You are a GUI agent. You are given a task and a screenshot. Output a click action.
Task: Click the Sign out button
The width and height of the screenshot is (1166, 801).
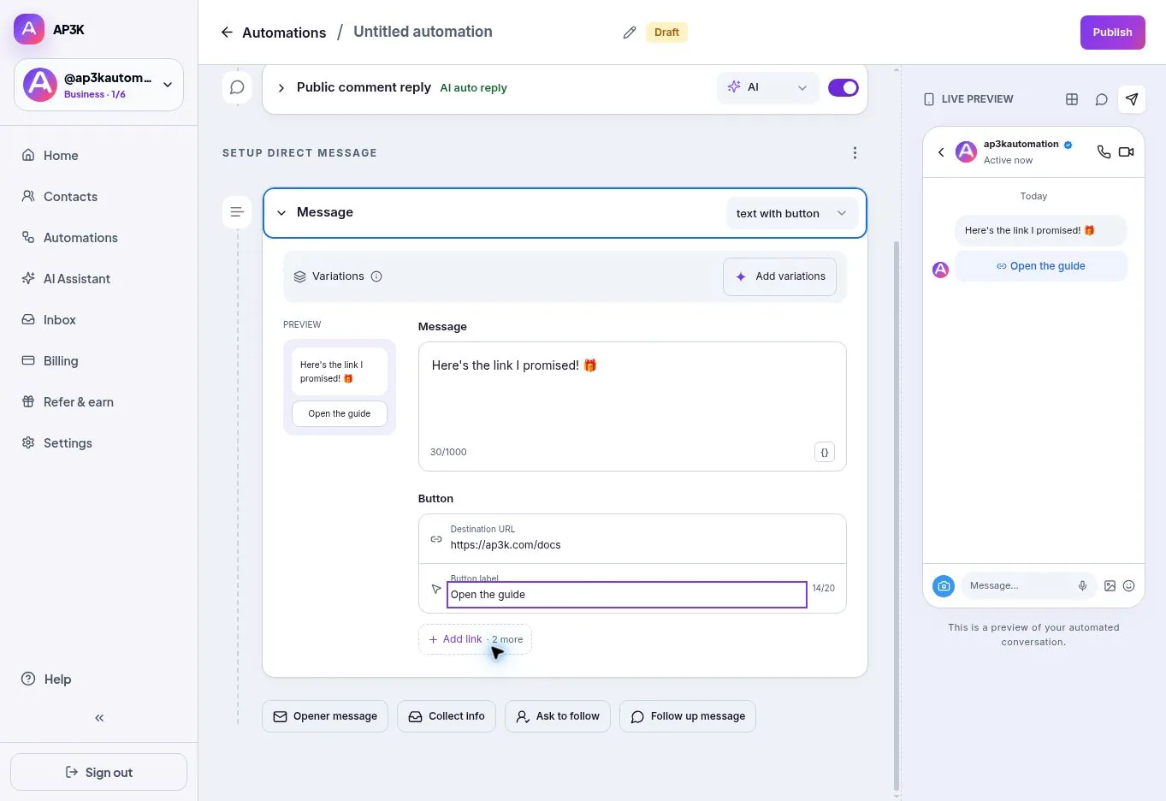tap(99, 773)
